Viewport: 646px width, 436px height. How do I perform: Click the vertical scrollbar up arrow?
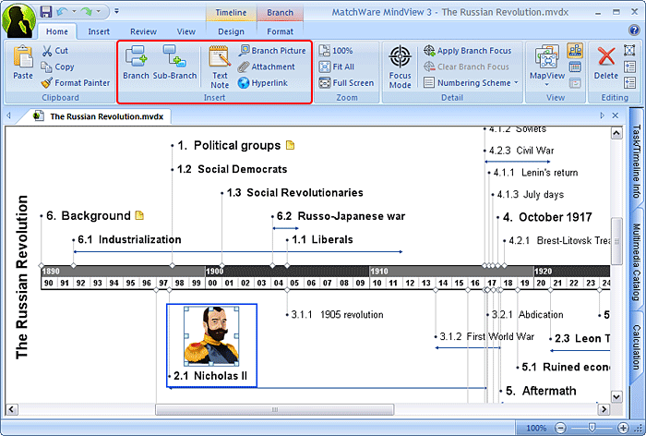coord(616,133)
